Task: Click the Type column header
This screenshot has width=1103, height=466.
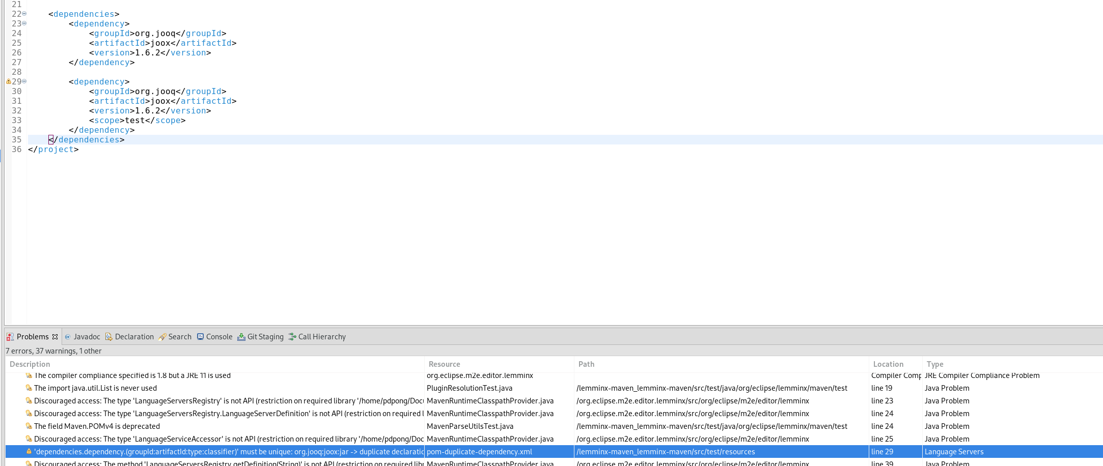Action: pyautogui.click(x=935, y=364)
